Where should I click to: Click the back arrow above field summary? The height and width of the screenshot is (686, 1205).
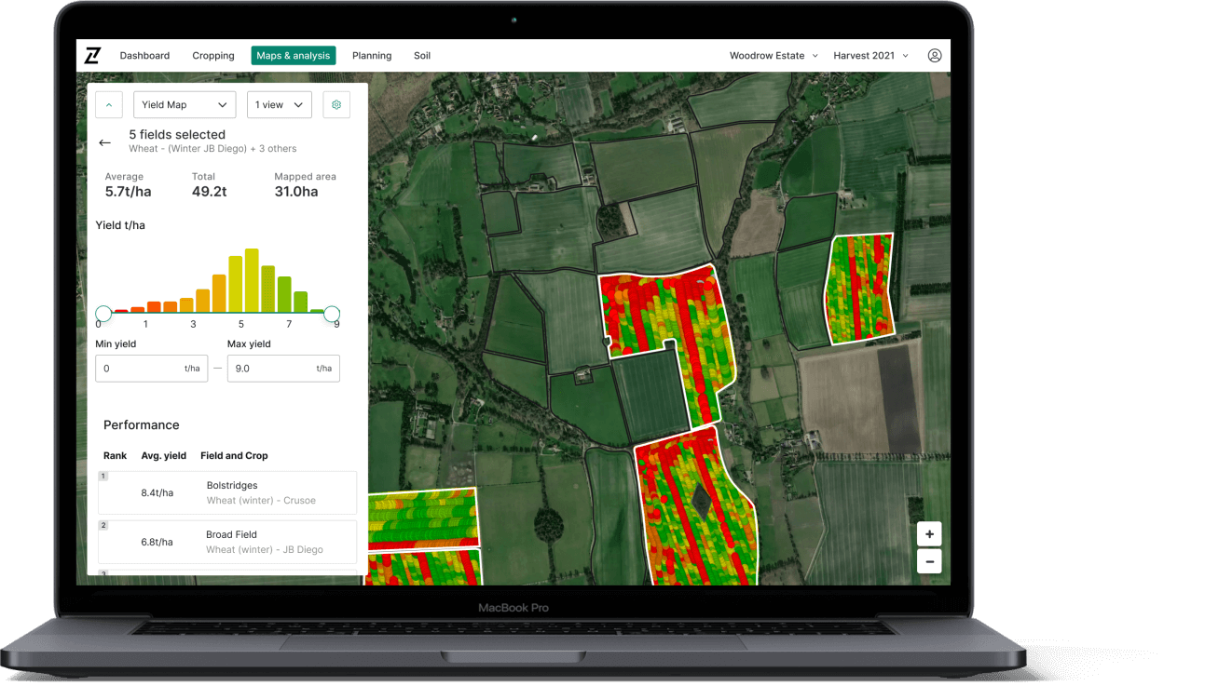tap(104, 141)
